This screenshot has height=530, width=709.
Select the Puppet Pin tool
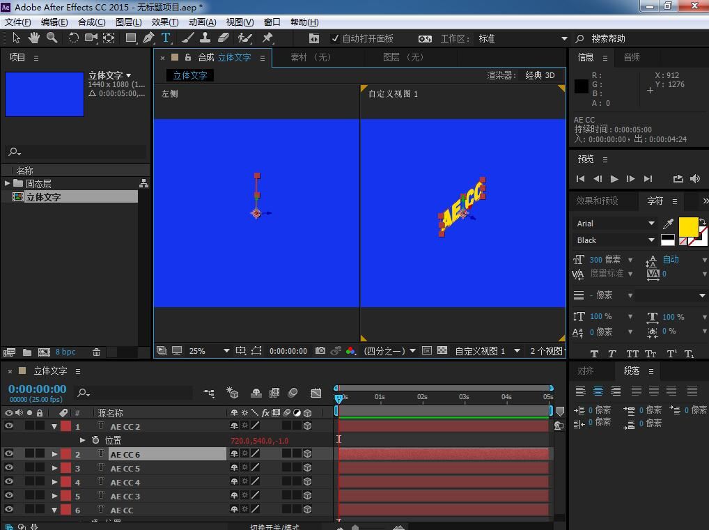(267, 38)
